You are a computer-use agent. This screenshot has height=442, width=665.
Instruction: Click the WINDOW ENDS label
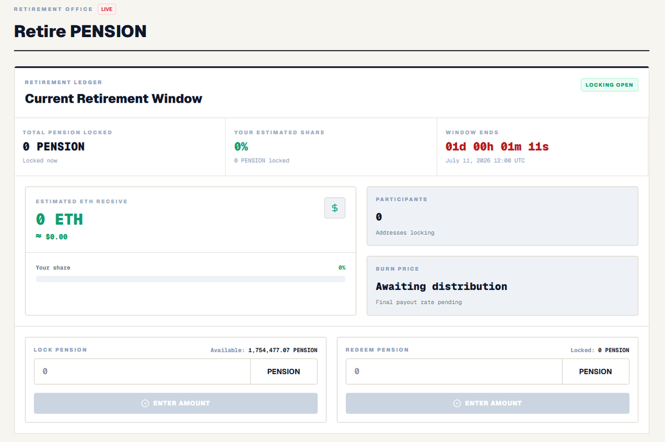click(471, 133)
